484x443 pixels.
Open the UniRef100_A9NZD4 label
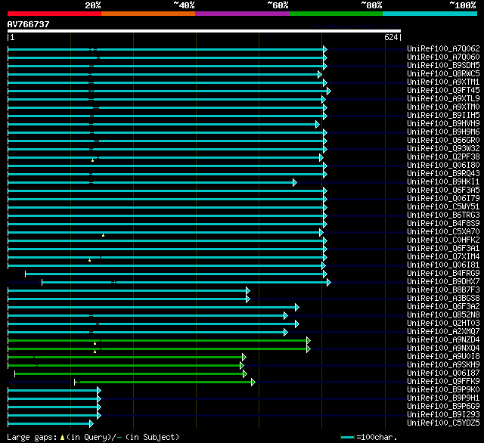click(x=443, y=340)
